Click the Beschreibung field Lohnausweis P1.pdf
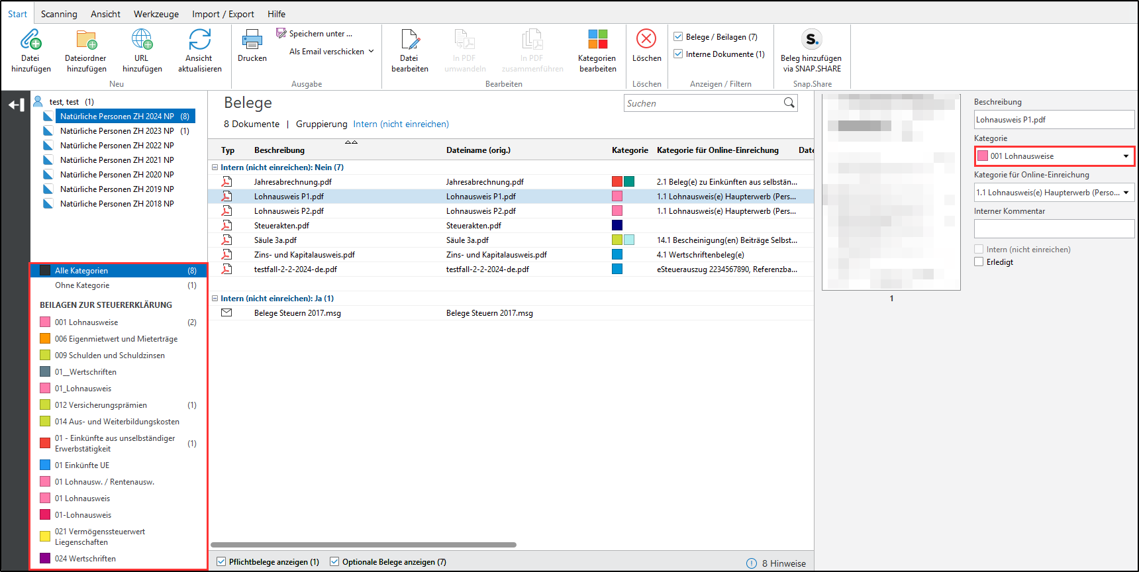The height and width of the screenshot is (572, 1139). point(1054,120)
